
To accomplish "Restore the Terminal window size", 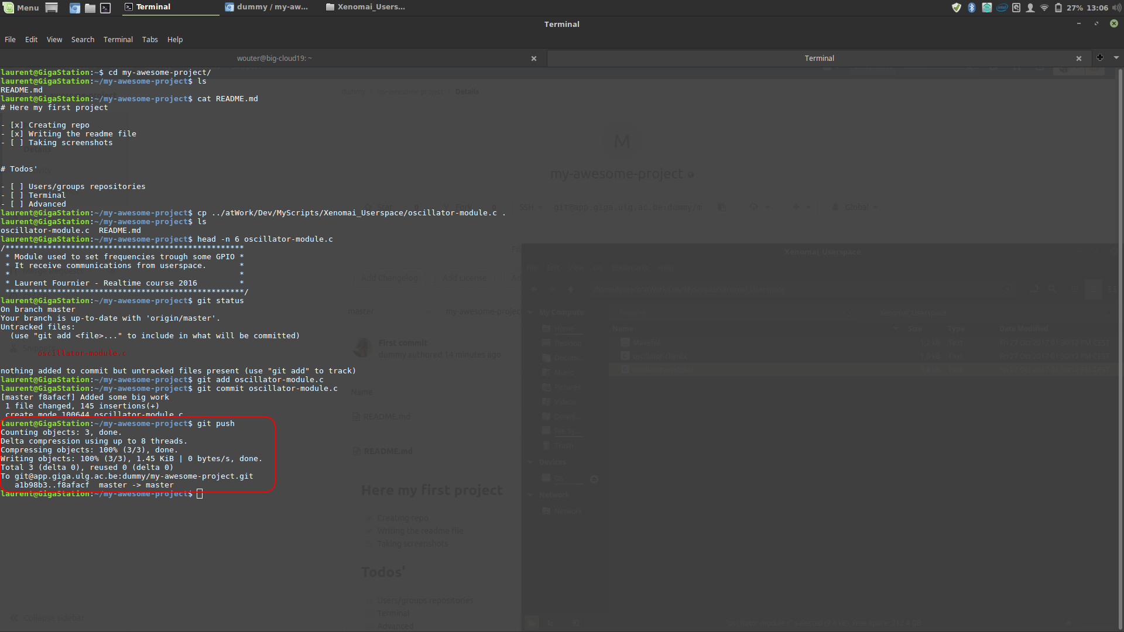I will point(1096,23).
